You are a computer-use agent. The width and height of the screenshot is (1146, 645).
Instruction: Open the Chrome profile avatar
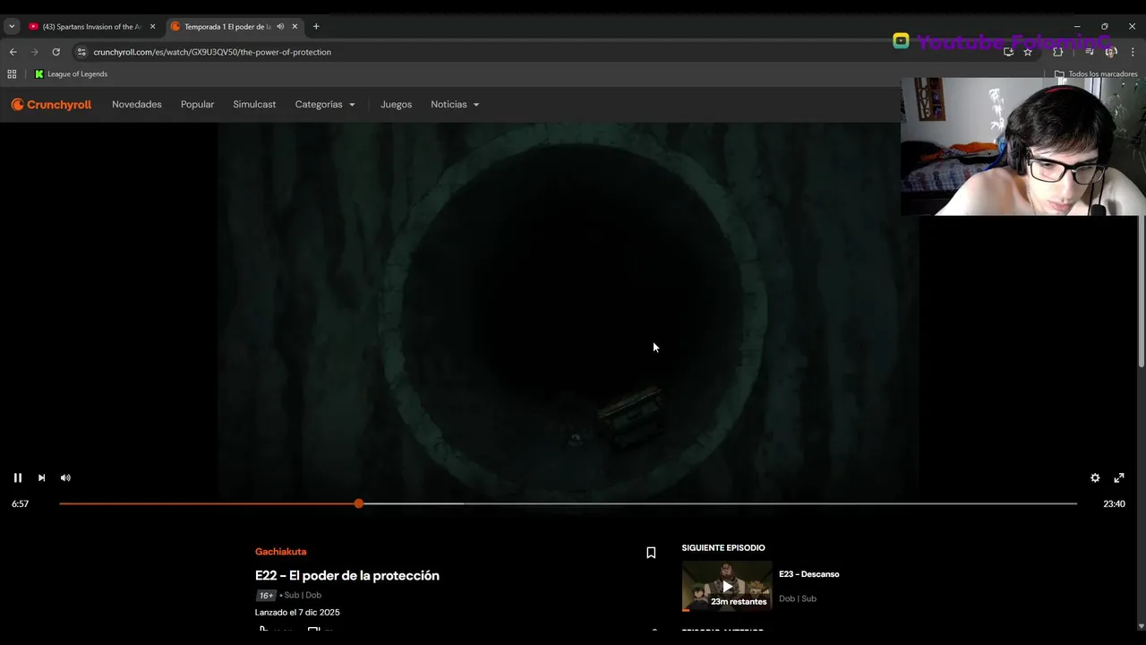[x=1110, y=52]
